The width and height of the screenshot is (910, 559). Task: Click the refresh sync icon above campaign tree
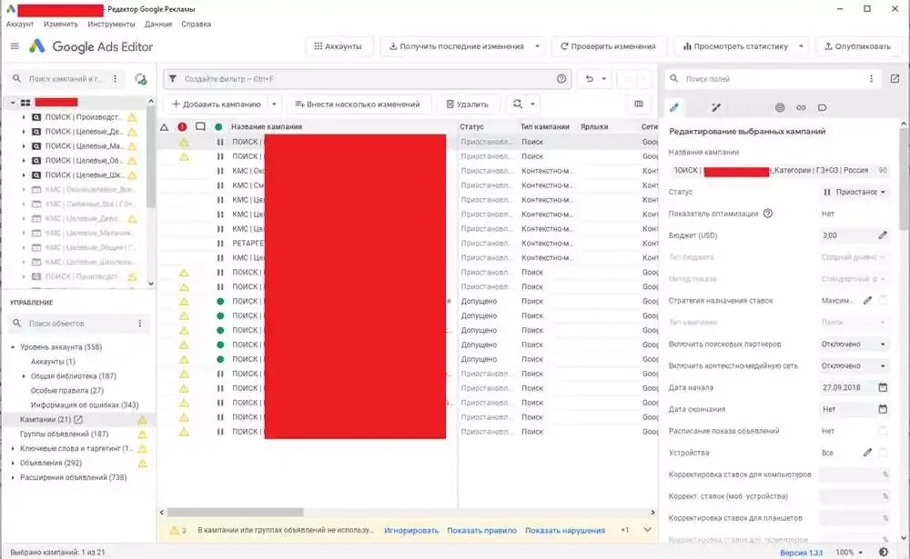tap(140, 79)
